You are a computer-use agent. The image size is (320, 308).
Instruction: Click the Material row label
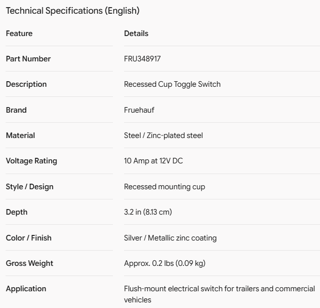(20, 135)
